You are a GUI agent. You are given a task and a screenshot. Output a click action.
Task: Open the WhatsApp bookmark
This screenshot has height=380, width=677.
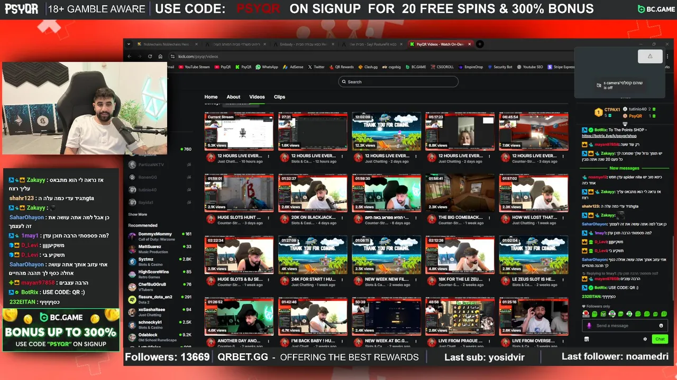pyautogui.click(x=267, y=67)
